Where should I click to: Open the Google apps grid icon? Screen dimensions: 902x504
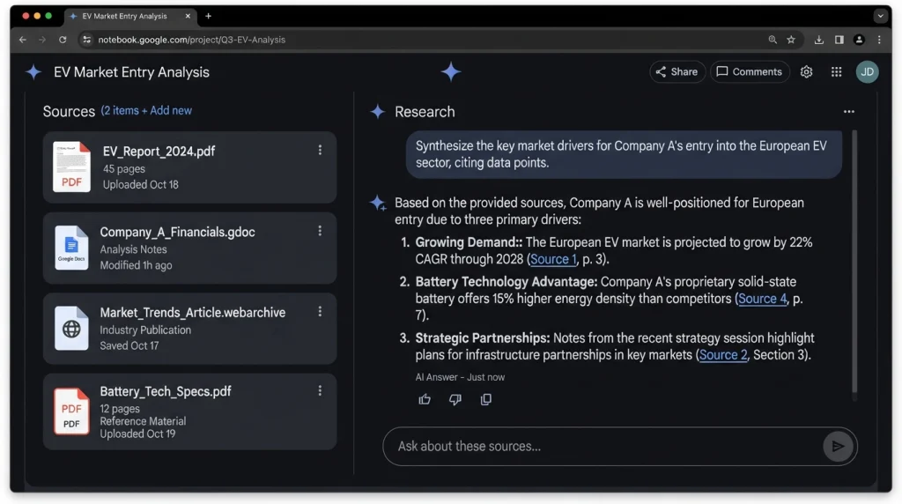pyautogui.click(x=837, y=72)
